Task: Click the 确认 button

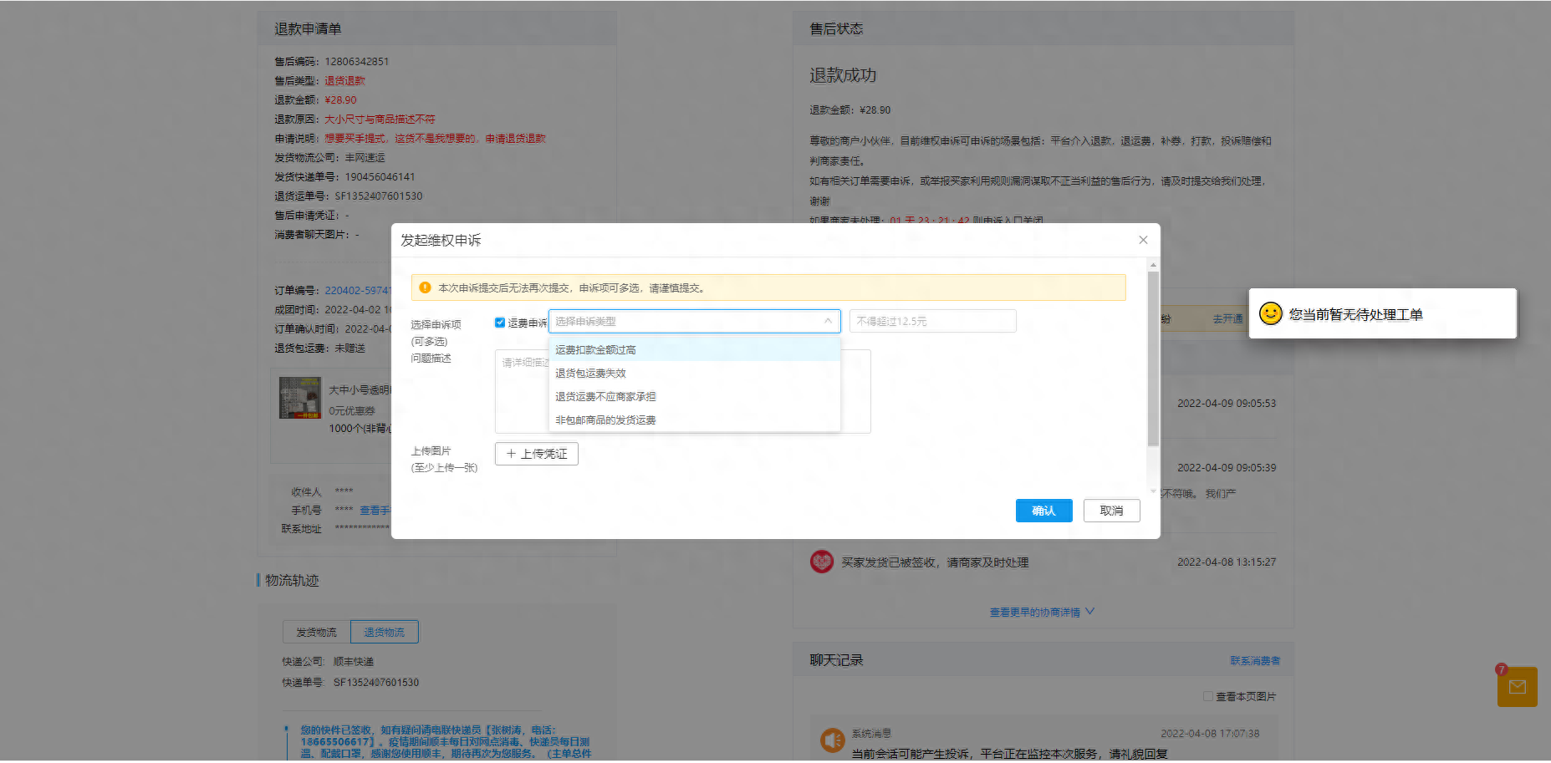Action: click(x=1043, y=511)
